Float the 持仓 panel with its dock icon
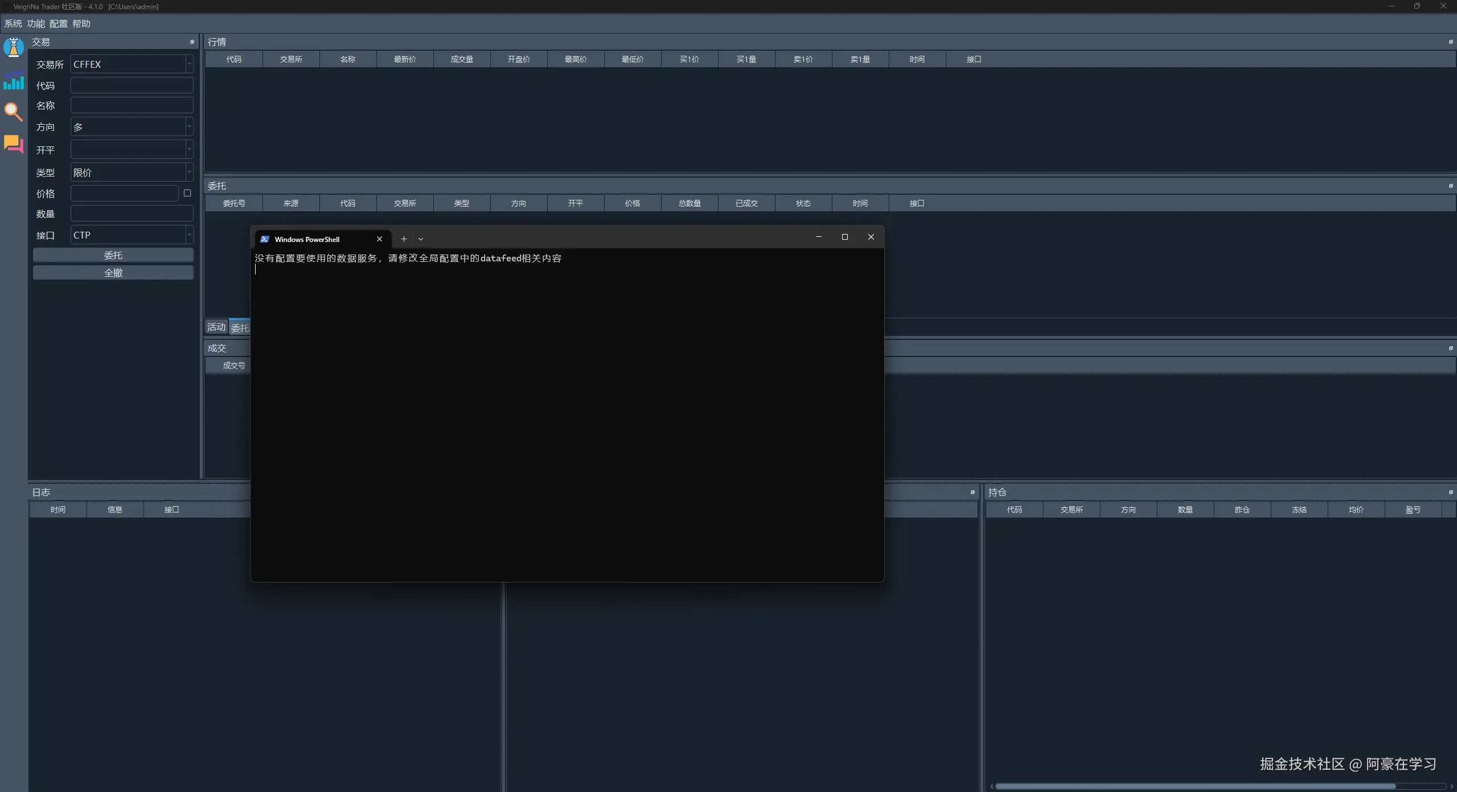This screenshot has width=1457, height=792. [1450, 492]
